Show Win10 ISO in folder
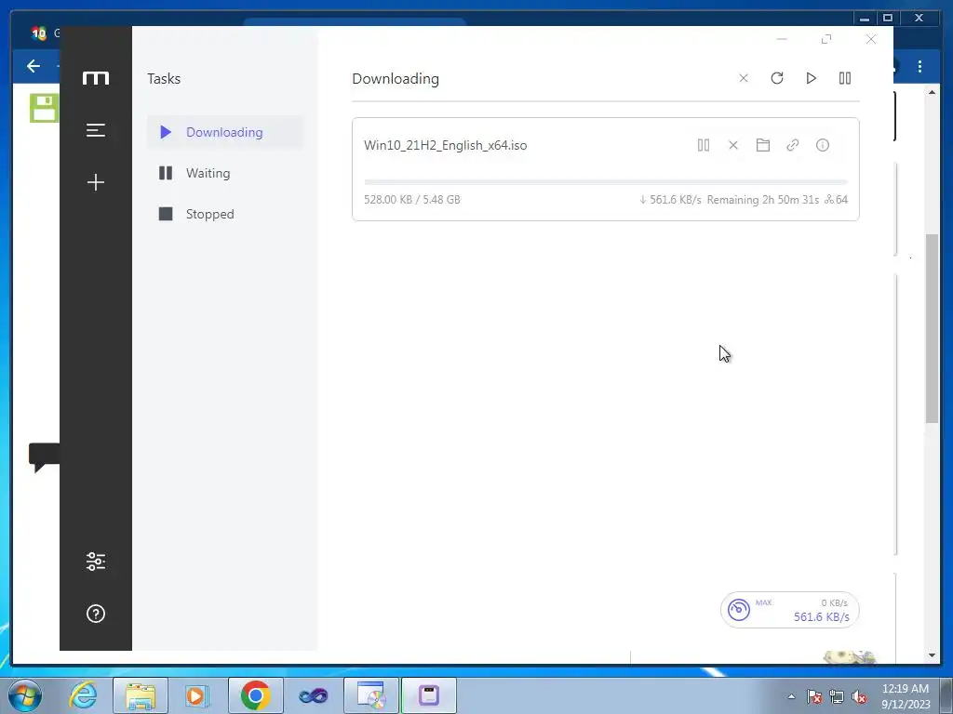The width and height of the screenshot is (953, 714). click(x=763, y=145)
